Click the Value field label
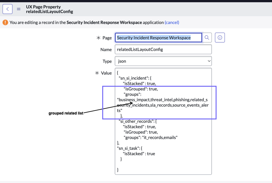Screen dimensions: 272x183 [106, 73]
